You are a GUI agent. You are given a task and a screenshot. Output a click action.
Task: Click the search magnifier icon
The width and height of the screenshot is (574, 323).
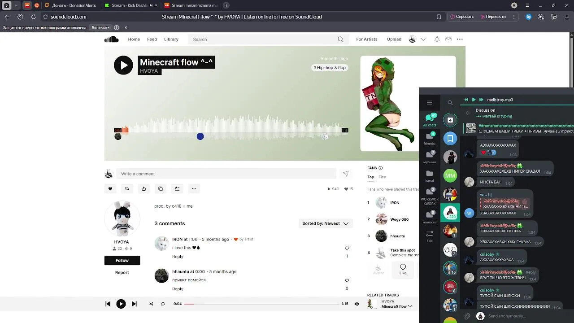341,39
